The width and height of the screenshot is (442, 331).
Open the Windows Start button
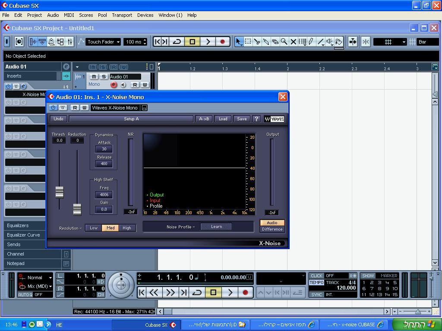coord(417,325)
